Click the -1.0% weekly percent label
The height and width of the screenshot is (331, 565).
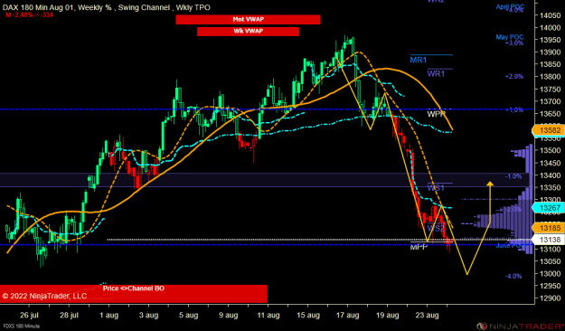pyautogui.click(x=513, y=176)
